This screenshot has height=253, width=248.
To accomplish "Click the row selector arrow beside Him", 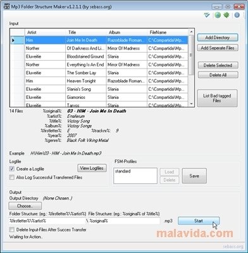I will point(13,40).
